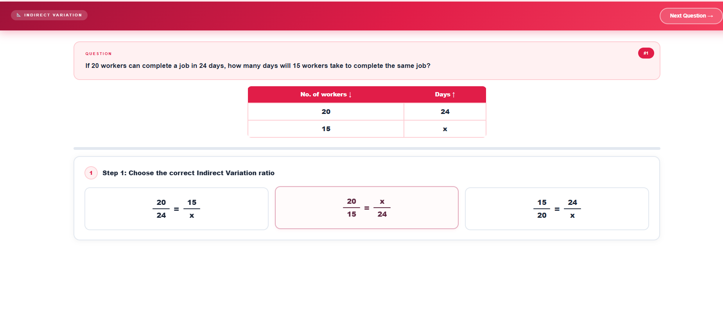Select the ratio option 20/24 = 15/x
The height and width of the screenshot is (311, 723).
point(176,208)
